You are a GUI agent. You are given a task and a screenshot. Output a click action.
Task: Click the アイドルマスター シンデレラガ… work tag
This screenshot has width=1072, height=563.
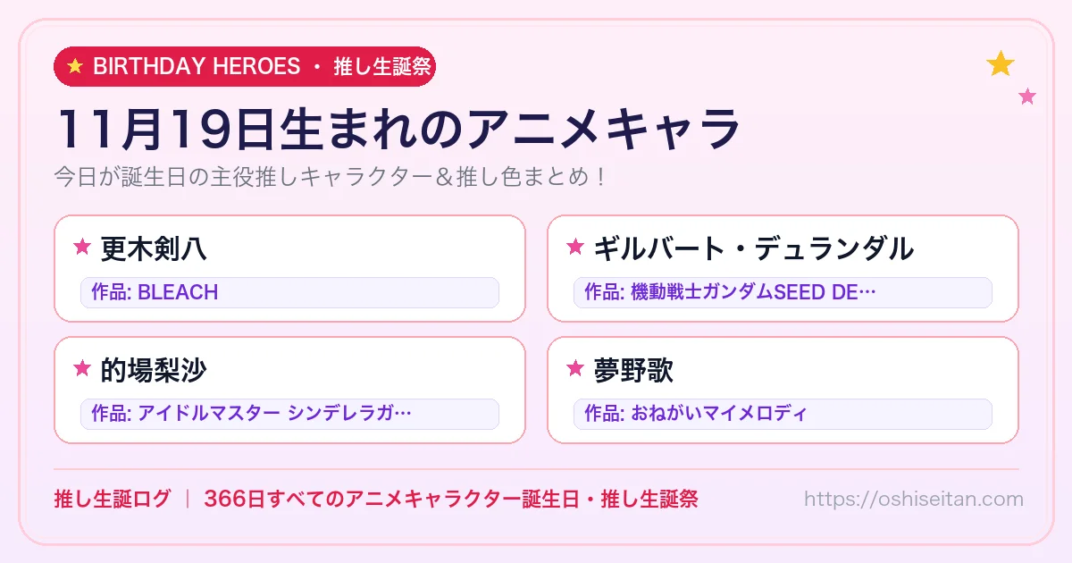[x=289, y=414]
